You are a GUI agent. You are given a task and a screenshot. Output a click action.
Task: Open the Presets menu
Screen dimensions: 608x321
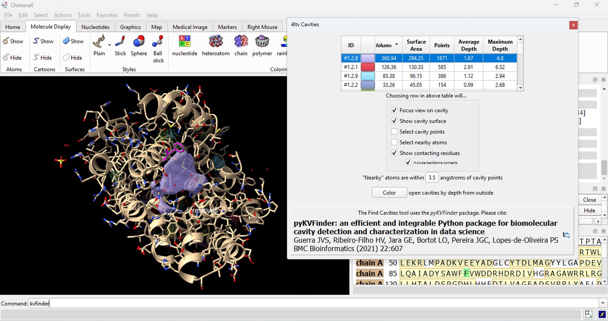tap(132, 15)
